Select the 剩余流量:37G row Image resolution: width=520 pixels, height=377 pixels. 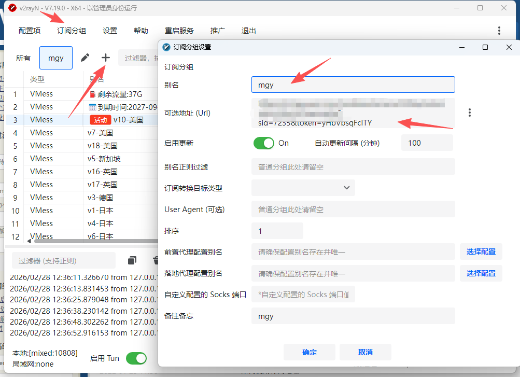tap(81, 94)
